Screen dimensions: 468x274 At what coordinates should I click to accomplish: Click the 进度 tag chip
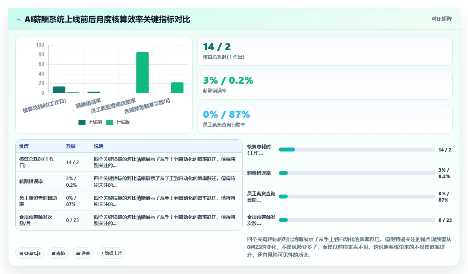[83, 253]
